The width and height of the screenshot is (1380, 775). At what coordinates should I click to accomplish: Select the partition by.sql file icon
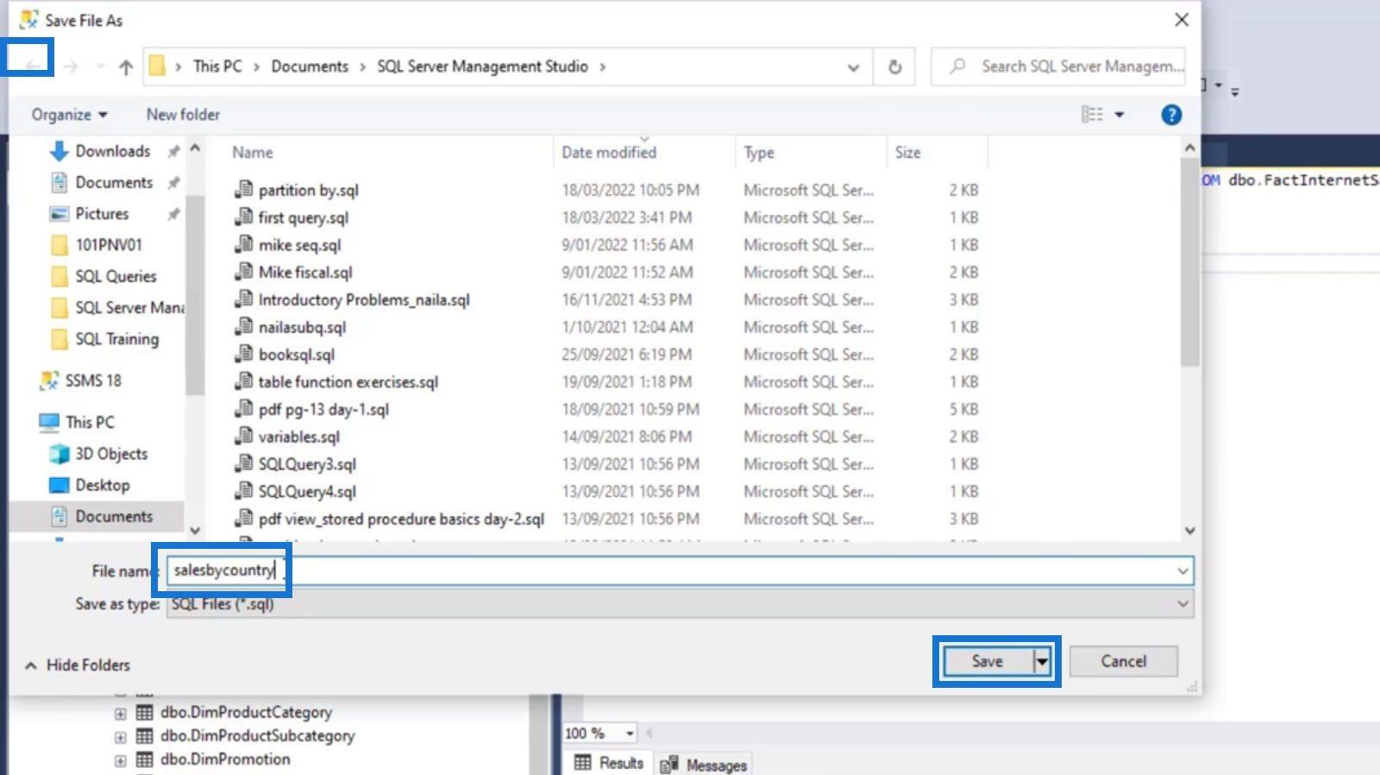click(x=244, y=189)
